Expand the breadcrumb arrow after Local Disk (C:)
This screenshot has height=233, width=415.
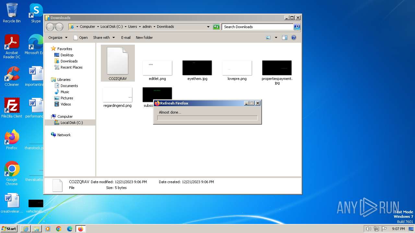coord(125,27)
